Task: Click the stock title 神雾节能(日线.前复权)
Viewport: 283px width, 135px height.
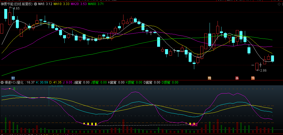Action: 17,4
